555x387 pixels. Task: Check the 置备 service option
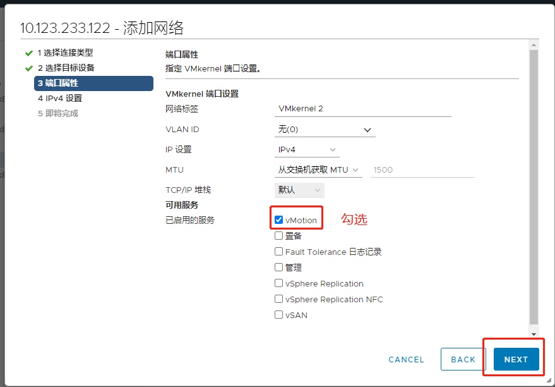278,235
